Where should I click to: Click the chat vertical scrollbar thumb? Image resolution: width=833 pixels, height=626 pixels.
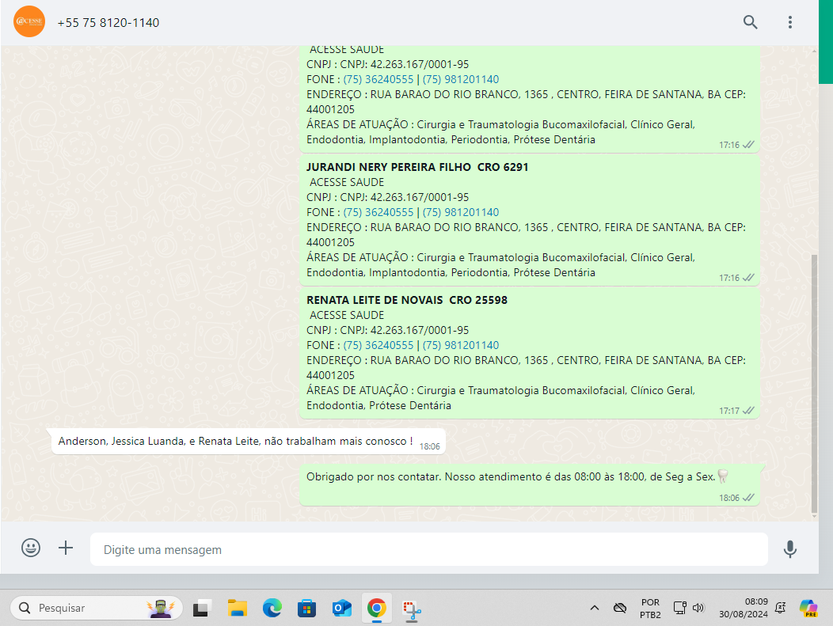(815, 382)
